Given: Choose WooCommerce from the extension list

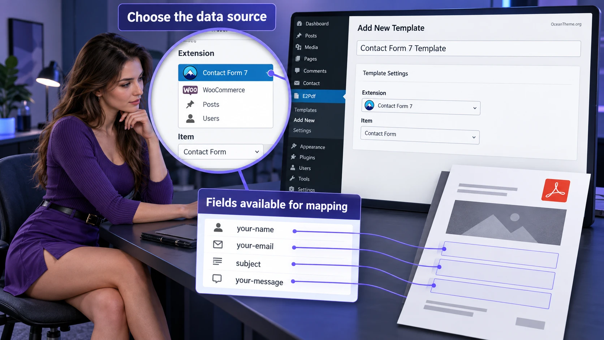Looking at the screenshot, I should [x=226, y=90].
